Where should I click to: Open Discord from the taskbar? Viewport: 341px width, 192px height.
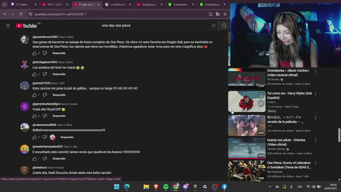pos(185,187)
